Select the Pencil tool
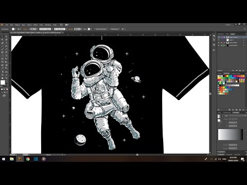247x185 pixels. [x=6, y=49]
